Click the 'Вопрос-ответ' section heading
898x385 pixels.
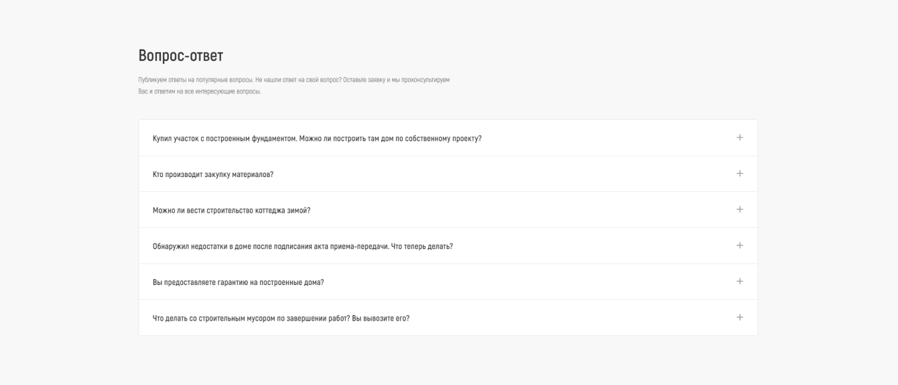(x=180, y=56)
